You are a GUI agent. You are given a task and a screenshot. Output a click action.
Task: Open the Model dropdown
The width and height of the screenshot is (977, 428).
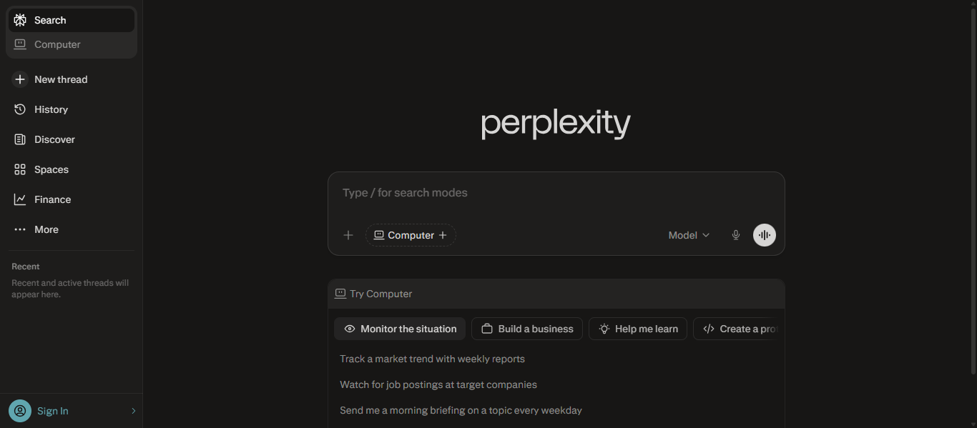coord(687,234)
